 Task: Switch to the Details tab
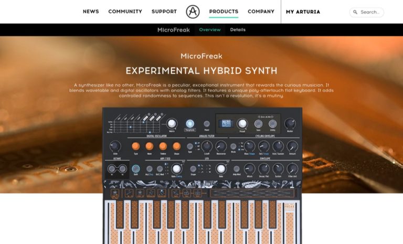click(x=238, y=30)
